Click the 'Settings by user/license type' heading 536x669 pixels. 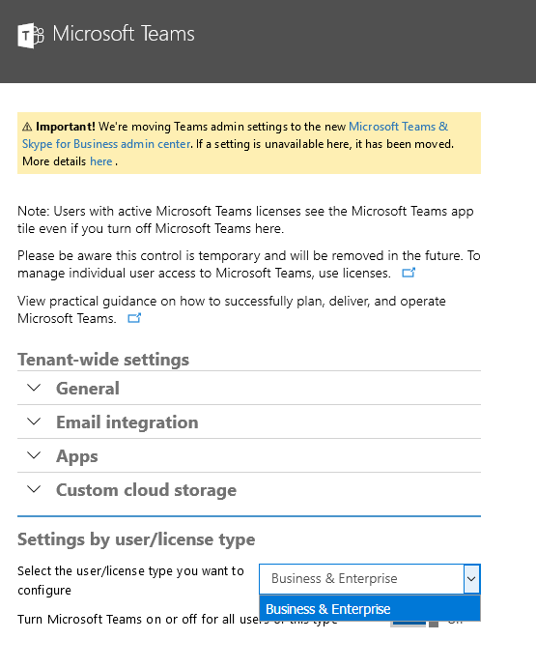click(136, 539)
